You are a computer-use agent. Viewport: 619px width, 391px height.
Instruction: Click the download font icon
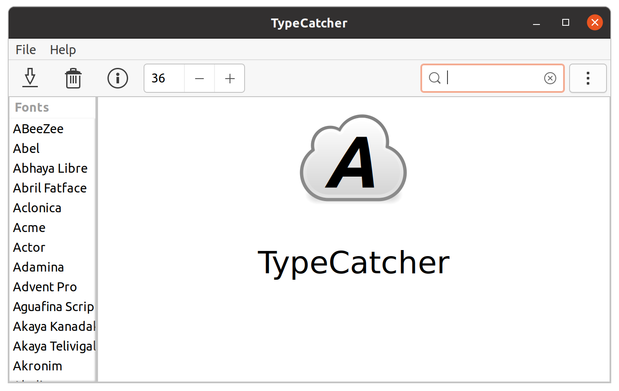point(30,78)
